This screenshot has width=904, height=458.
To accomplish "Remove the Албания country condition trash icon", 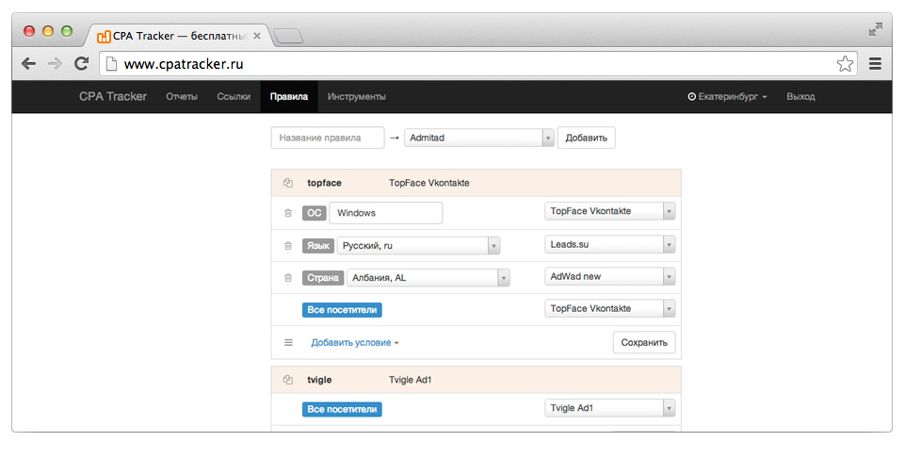I will (288, 277).
